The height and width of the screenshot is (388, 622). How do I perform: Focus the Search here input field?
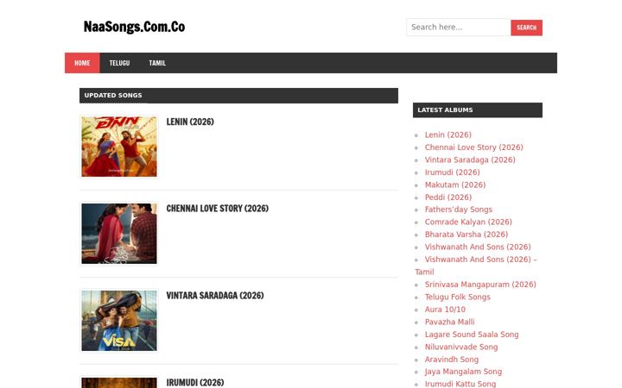click(458, 28)
